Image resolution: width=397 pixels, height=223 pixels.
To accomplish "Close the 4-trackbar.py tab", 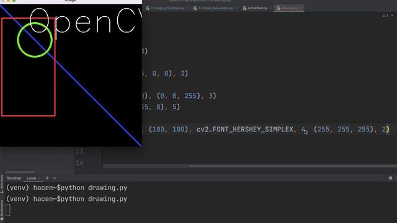I will point(270,8).
